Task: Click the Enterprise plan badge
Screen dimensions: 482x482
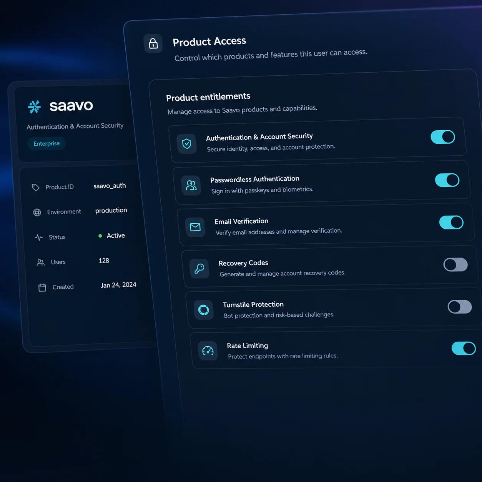Action: click(x=47, y=144)
